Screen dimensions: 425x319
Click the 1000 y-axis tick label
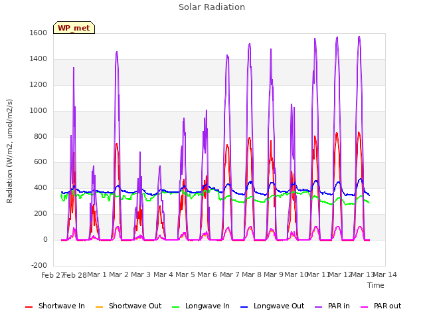[x=39, y=111]
